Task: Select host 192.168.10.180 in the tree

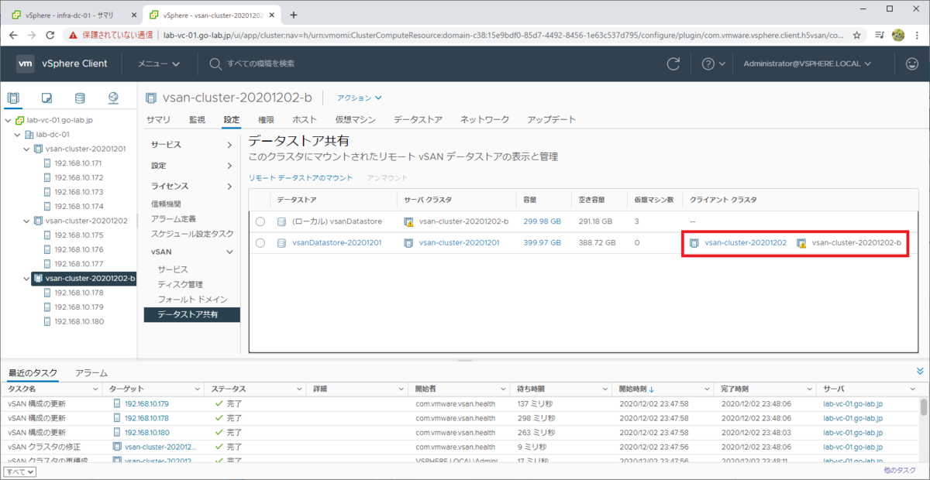Action: [x=78, y=321]
